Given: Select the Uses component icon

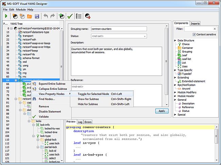Looking at the screenshot, I should coord(180,66).
